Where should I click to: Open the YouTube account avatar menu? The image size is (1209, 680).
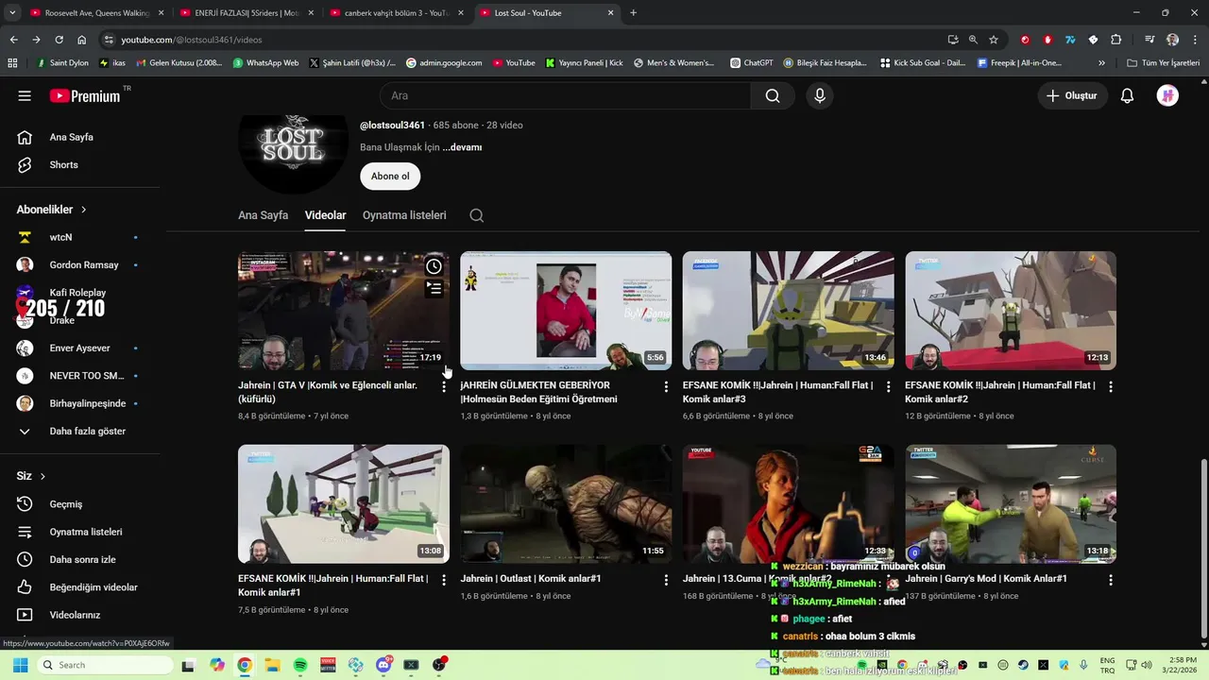point(1167,95)
